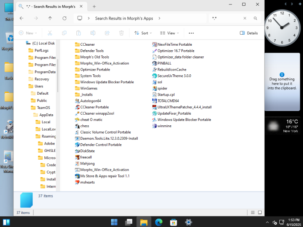Select the CCleaner Portable icon
Screen dimensions: 303x227
click(77, 107)
